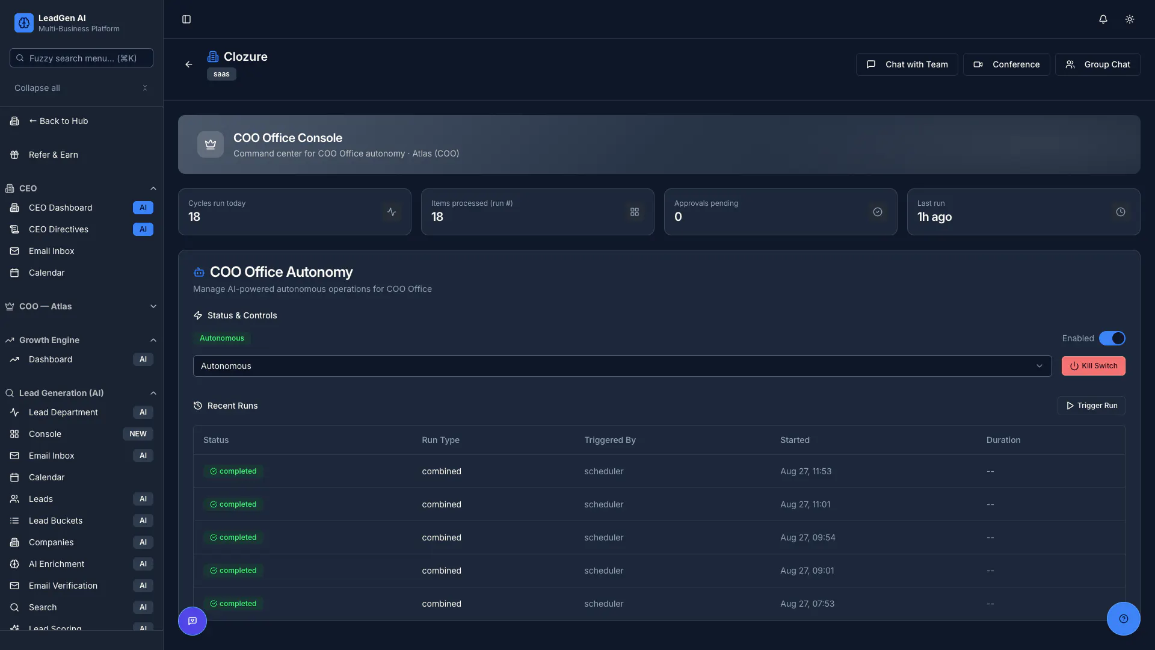Click the clock icon on Last run card
This screenshot has width=1155, height=650.
click(x=1121, y=212)
